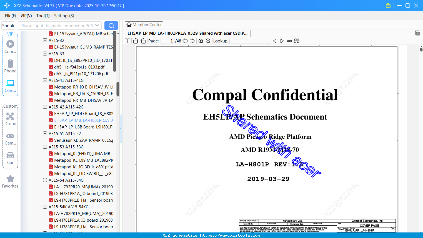Go to the next page arrow
Viewport: 423px width, 238px height.
192,41
